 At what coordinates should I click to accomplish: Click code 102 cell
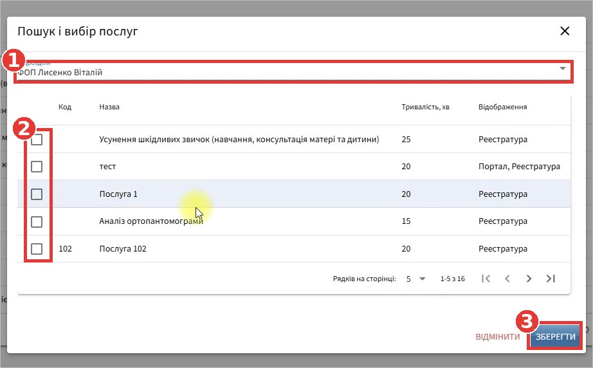(65, 249)
